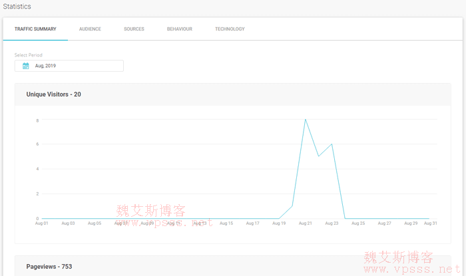Click the Select Period label
466x276 pixels.
[x=28, y=55]
